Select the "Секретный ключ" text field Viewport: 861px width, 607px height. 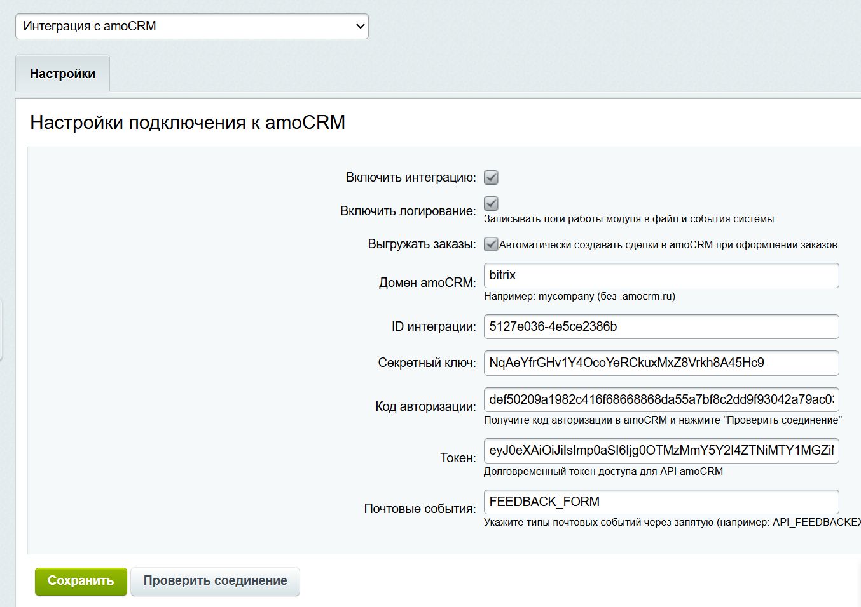tap(661, 363)
